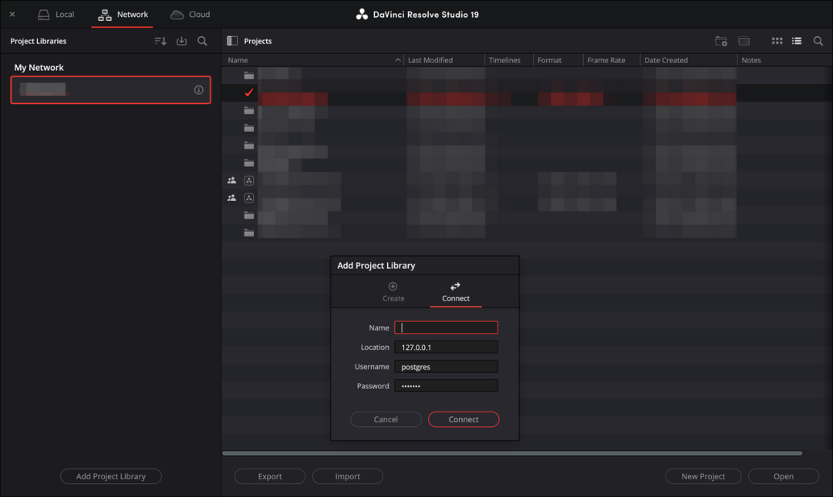This screenshot has height=497, width=833.
Task: Click the Import button
Action: pos(347,476)
